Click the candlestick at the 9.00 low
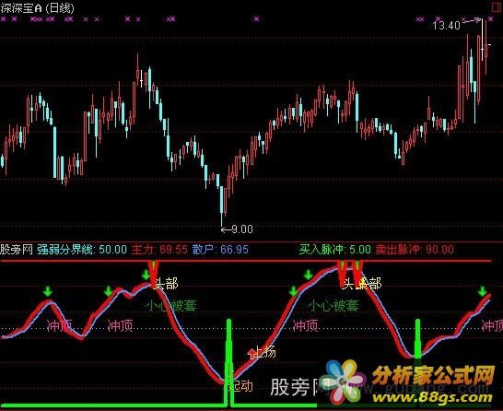Viewport: 503px width, 411px height. click(x=221, y=205)
